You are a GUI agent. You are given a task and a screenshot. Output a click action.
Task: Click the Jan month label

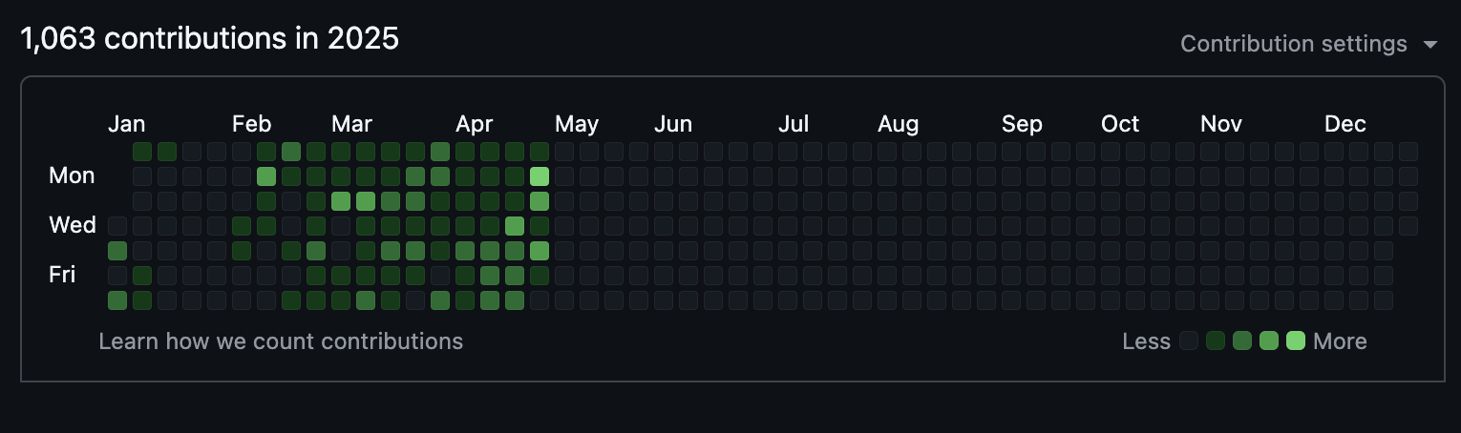(x=126, y=124)
